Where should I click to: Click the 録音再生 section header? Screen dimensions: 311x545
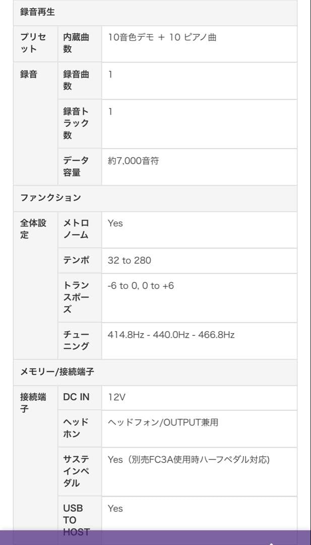(38, 12)
